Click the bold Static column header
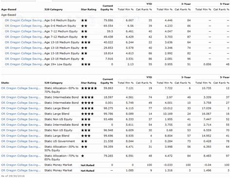231x178 pixels. pyautogui.click(x=5, y=83)
